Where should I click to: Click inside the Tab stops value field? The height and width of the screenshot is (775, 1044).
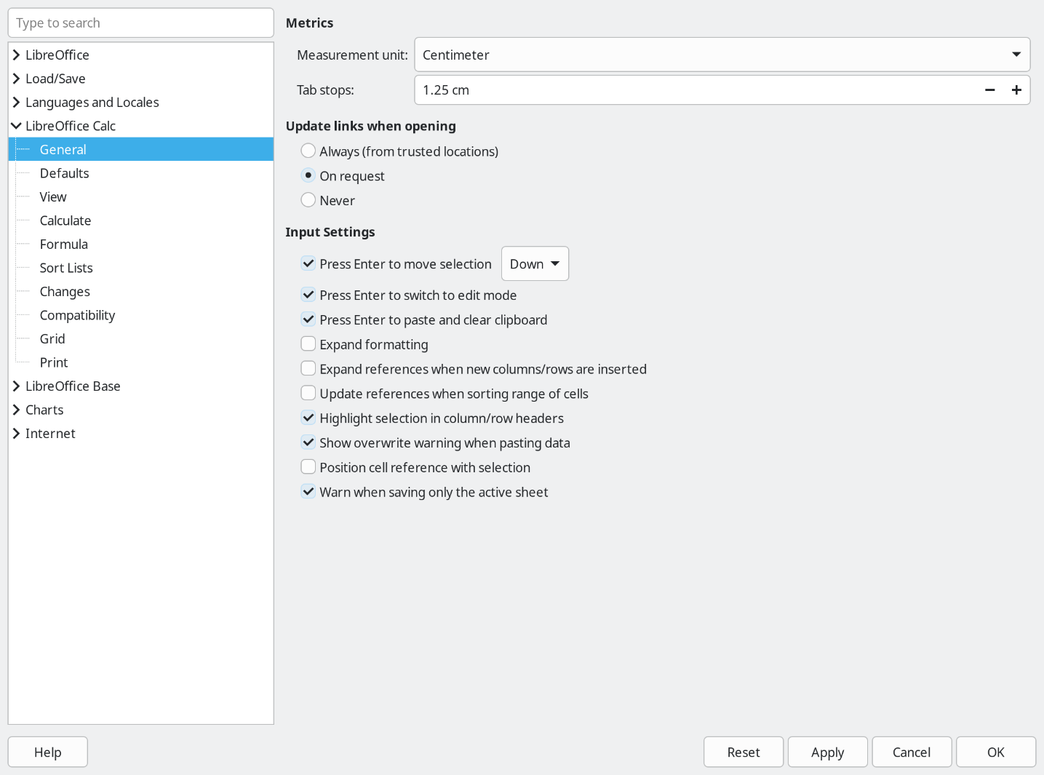(x=691, y=90)
